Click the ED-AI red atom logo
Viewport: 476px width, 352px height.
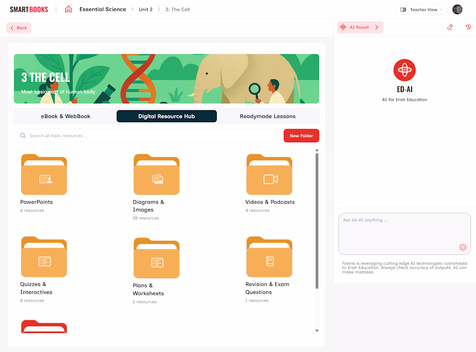(404, 70)
